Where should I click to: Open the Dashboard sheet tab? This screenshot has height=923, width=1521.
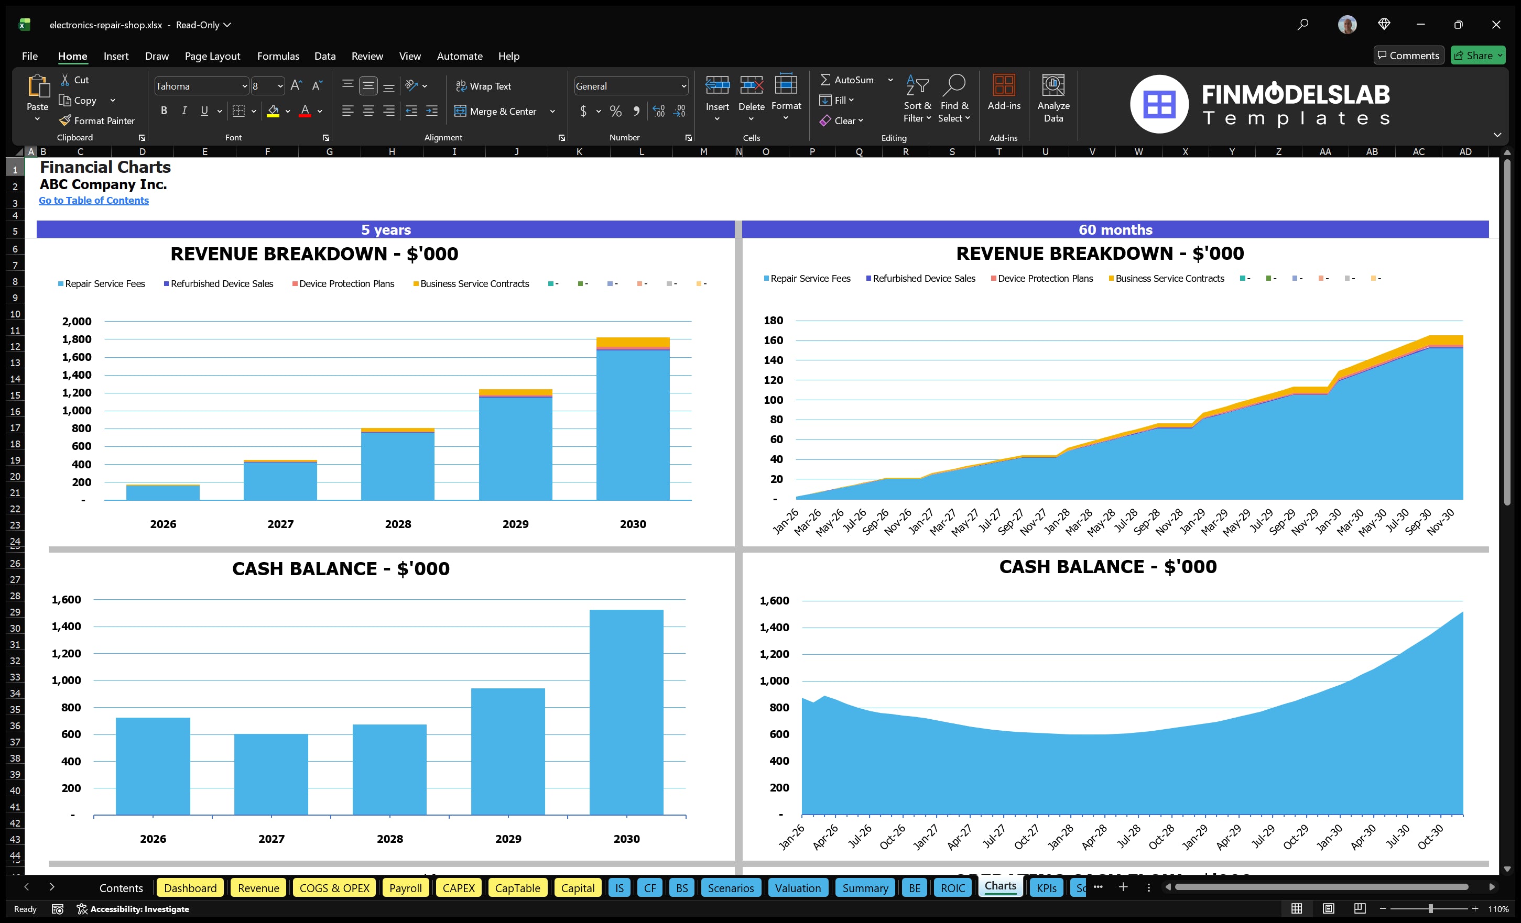(x=190, y=888)
